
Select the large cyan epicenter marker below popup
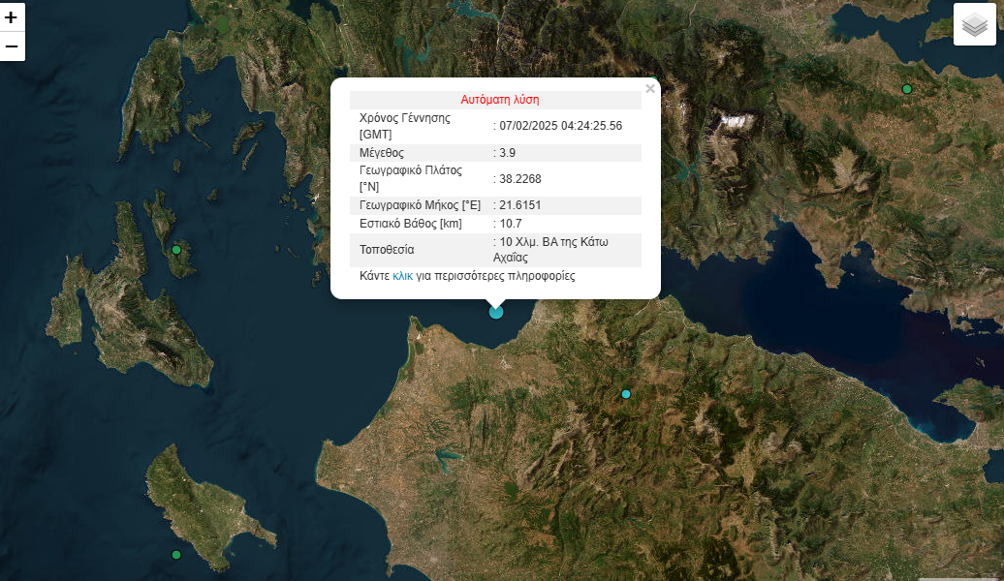(496, 312)
